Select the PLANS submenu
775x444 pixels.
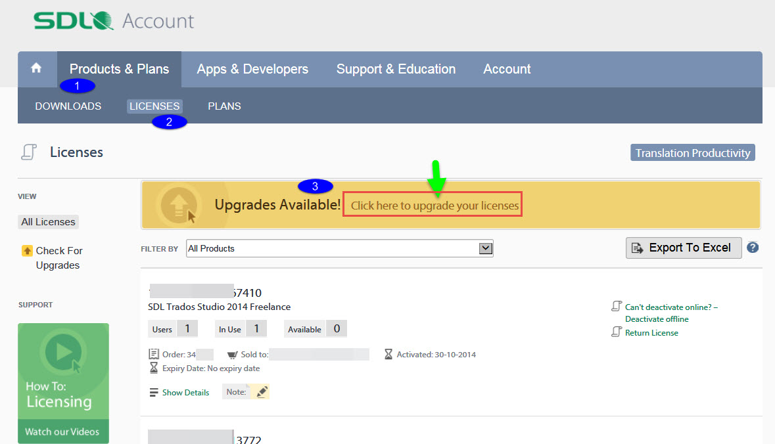tap(224, 106)
